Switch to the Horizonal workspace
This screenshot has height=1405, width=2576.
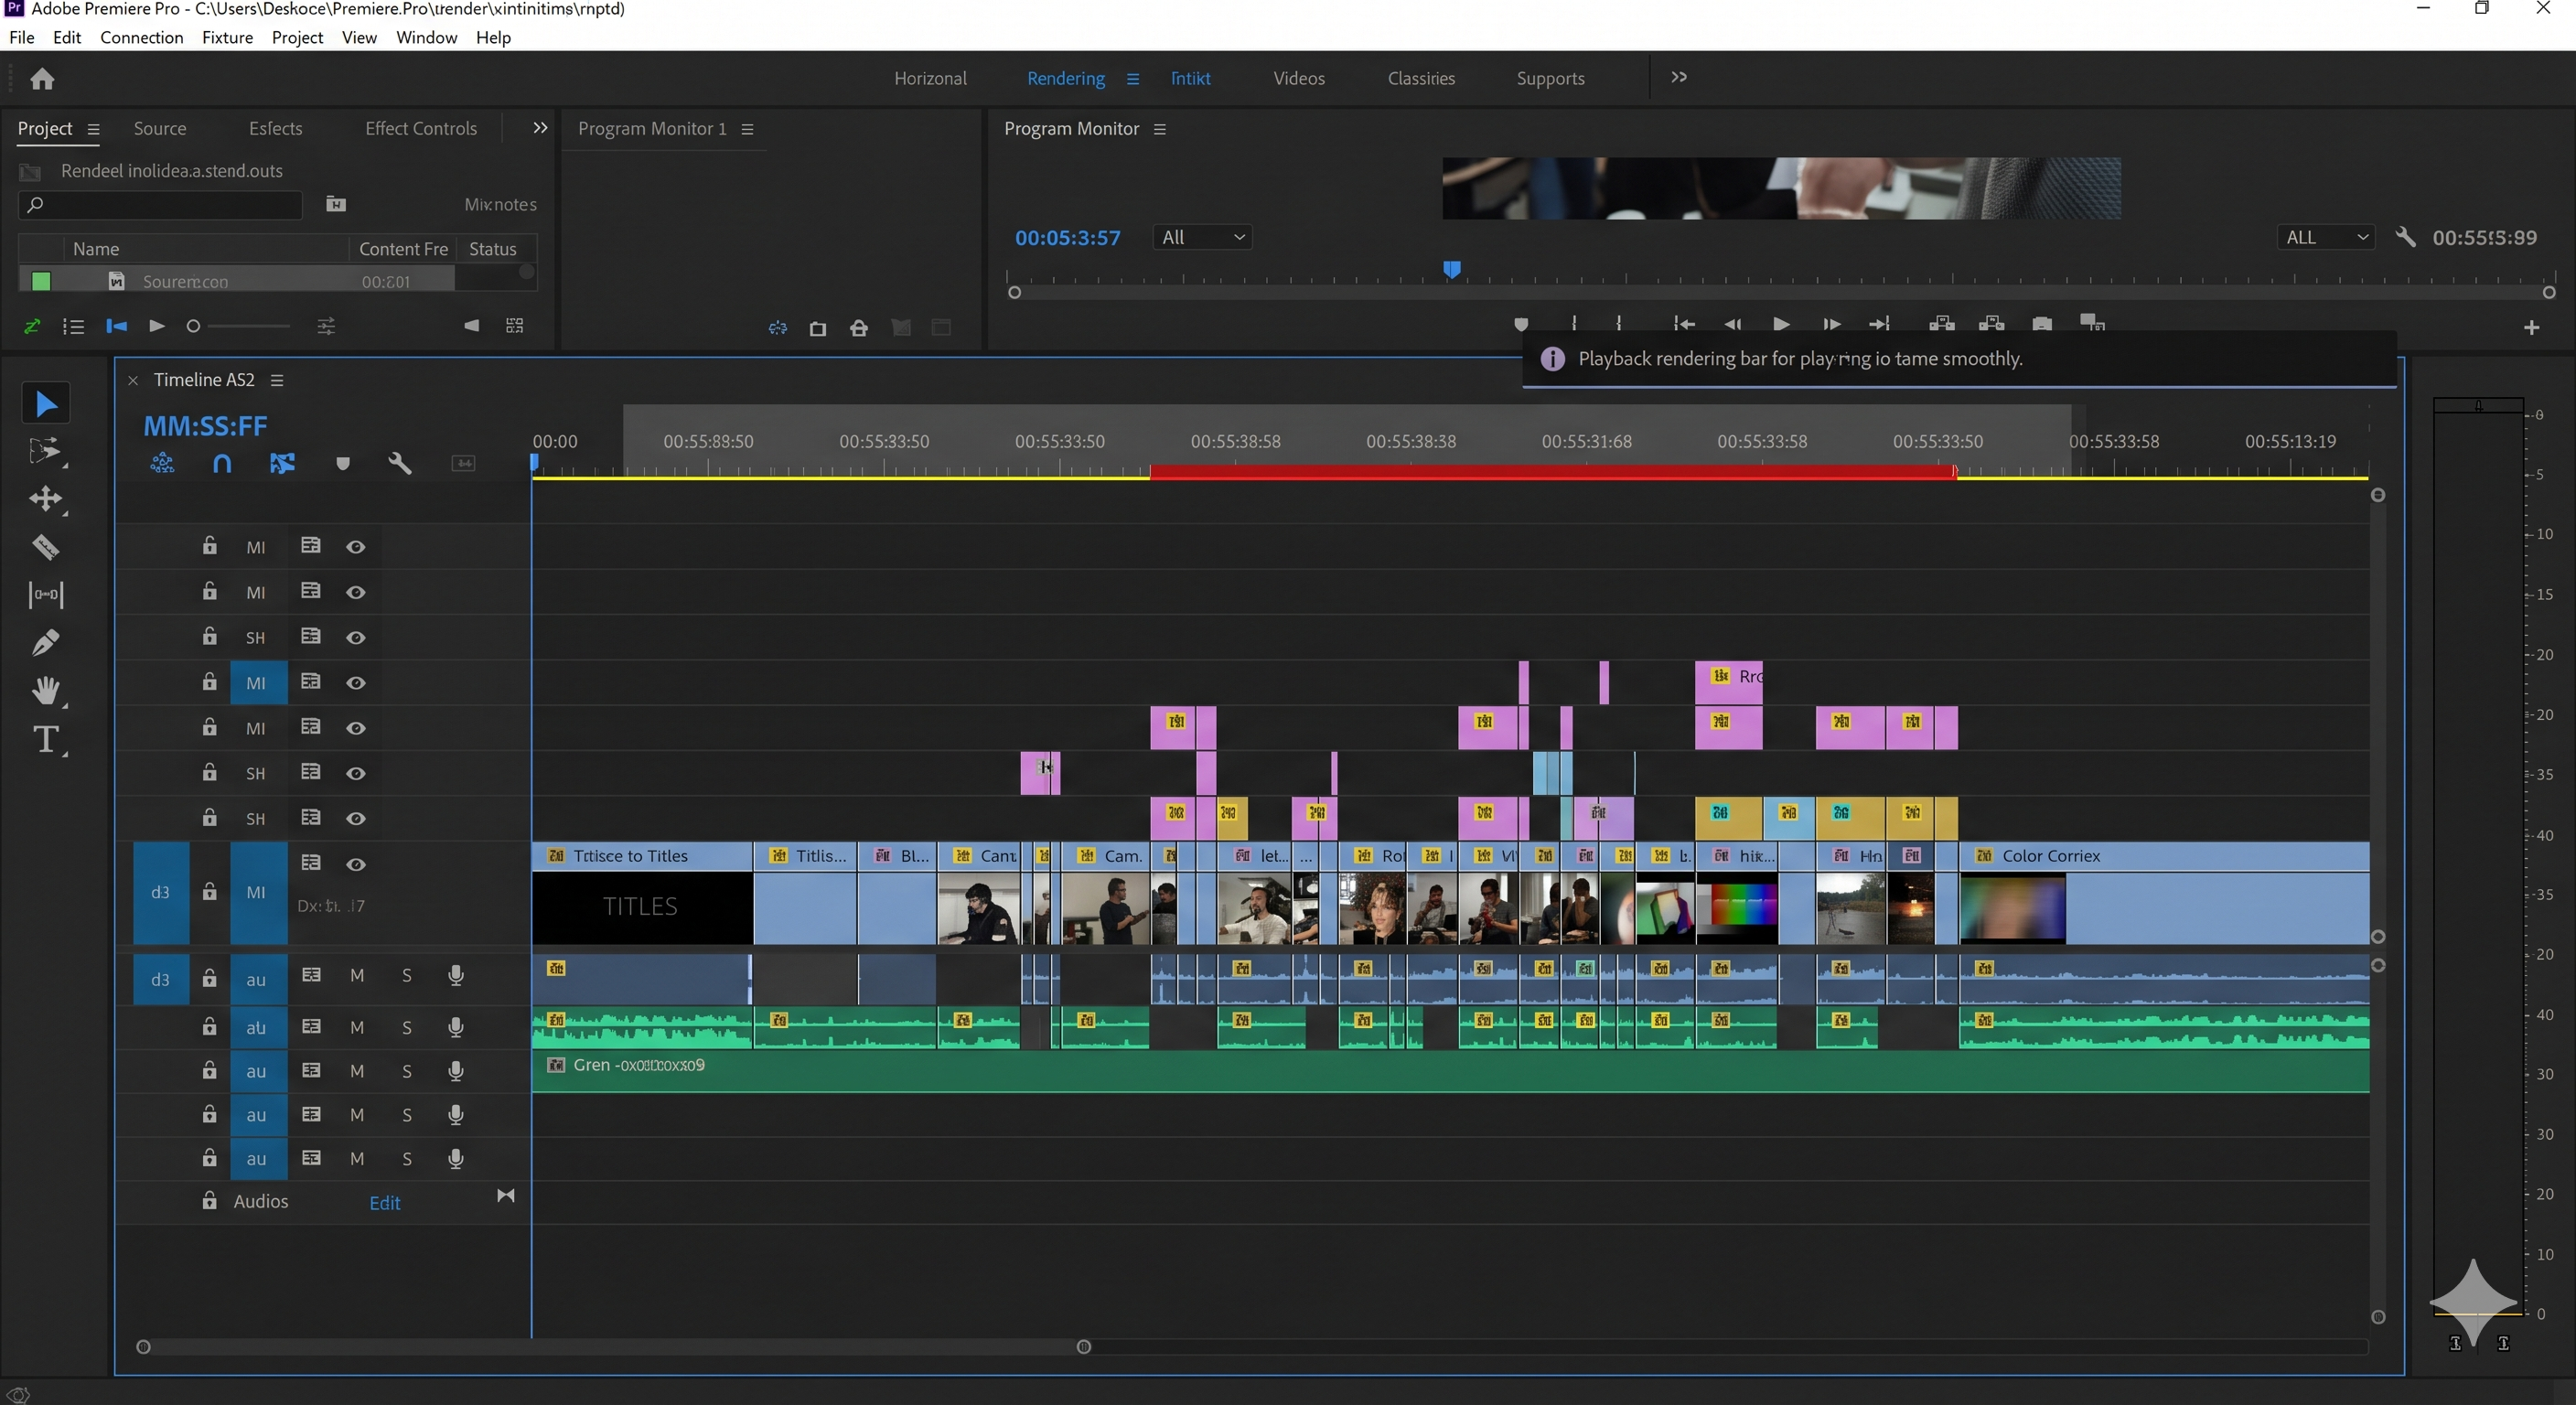930,78
